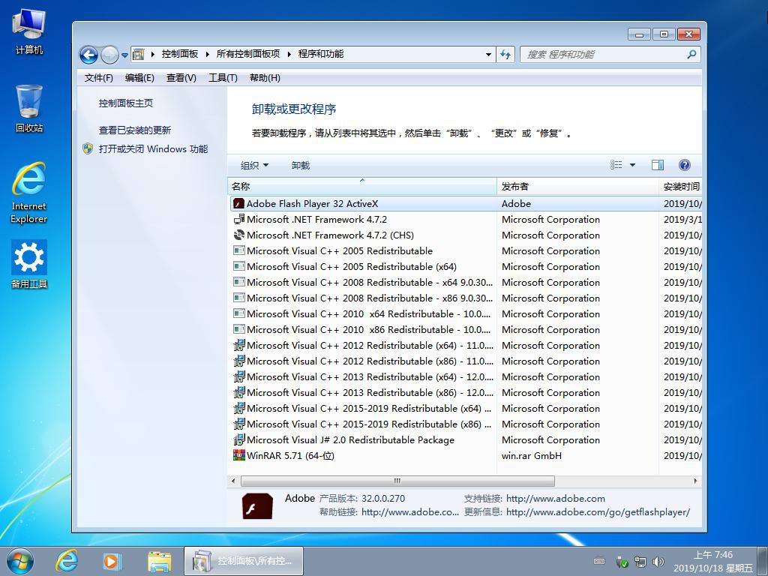Click icon of Visual C++ 2008 x64 9.0.30
Viewport: 768px width, 576px height.
tap(239, 282)
